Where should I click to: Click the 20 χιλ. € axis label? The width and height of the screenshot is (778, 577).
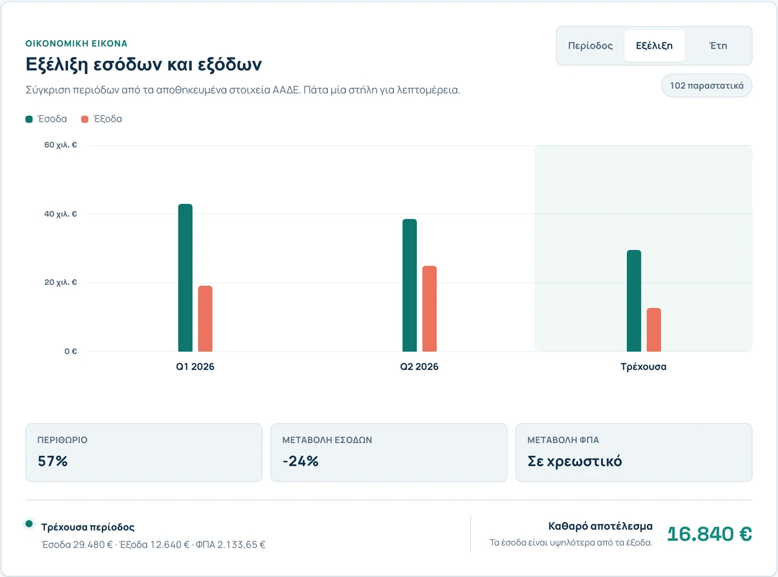pos(61,282)
